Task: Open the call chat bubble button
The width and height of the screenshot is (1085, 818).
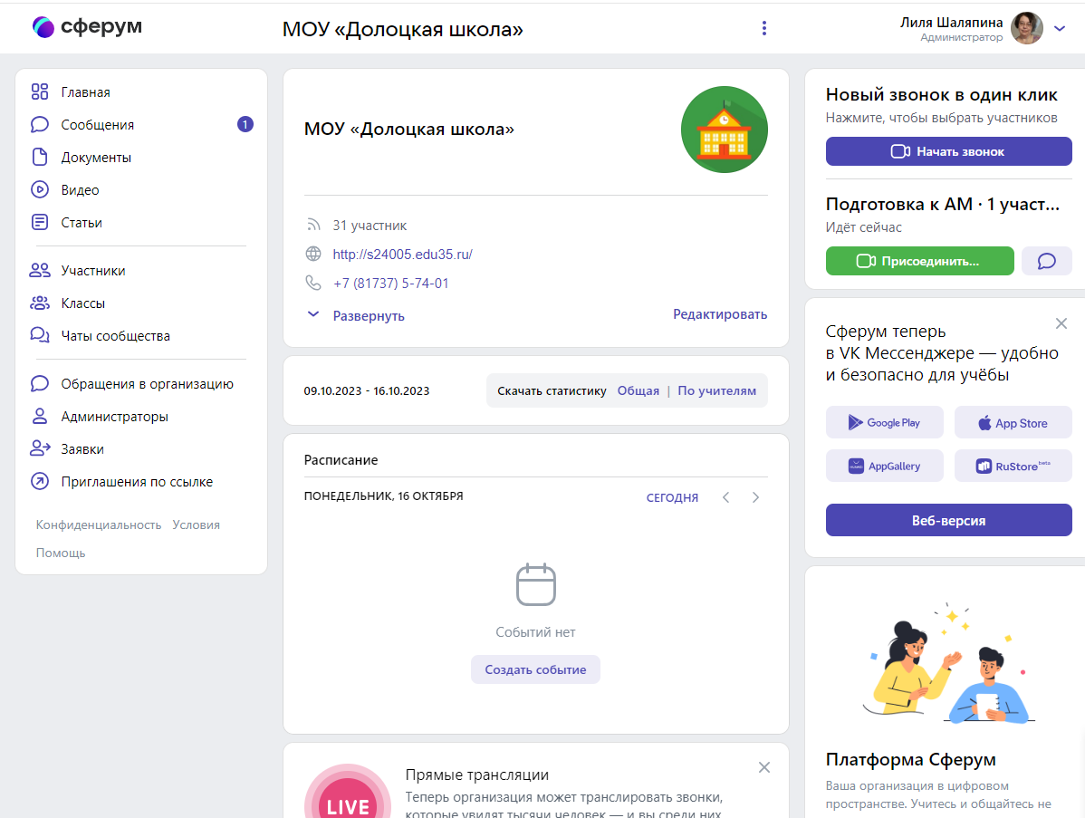Action: point(1046,261)
